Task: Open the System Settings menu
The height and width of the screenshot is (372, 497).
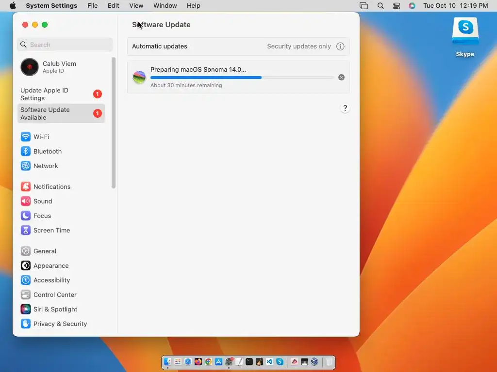Action: (51, 6)
